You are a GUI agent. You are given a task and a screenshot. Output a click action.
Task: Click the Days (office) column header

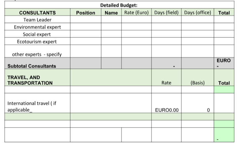click(x=198, y=12)
